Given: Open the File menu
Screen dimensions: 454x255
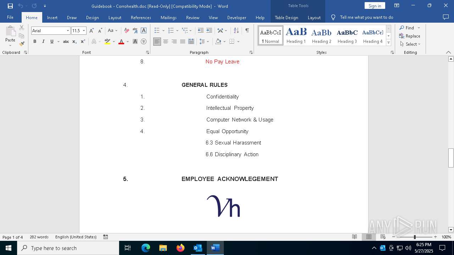Looking at the screenshot, I should [10, 17].
